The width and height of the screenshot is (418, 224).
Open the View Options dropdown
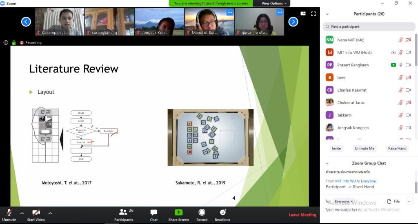274,3
